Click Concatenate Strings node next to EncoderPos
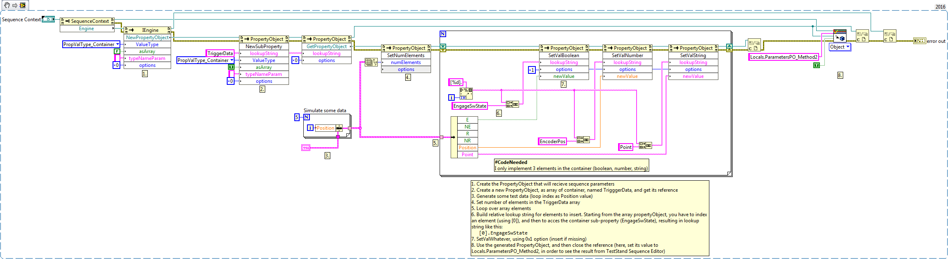This screenshot has height=259, width=948. click(583, 140)
